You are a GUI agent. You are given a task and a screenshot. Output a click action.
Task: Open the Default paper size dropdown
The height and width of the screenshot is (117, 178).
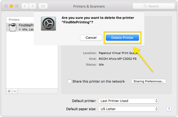[x=128, y=109]
